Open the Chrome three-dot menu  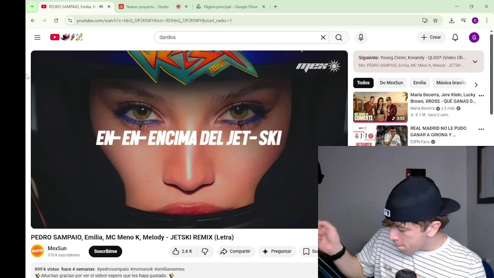(x=487, y=20)
